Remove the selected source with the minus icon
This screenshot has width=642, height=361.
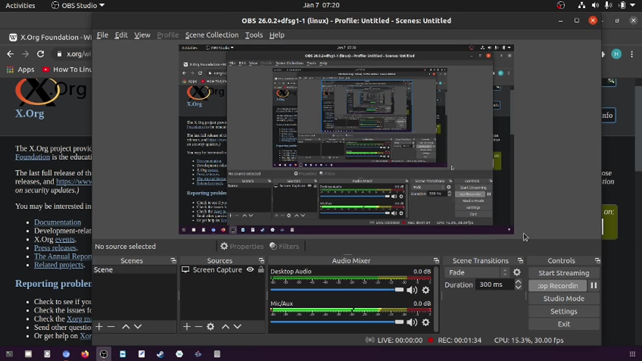pos(199,326)
